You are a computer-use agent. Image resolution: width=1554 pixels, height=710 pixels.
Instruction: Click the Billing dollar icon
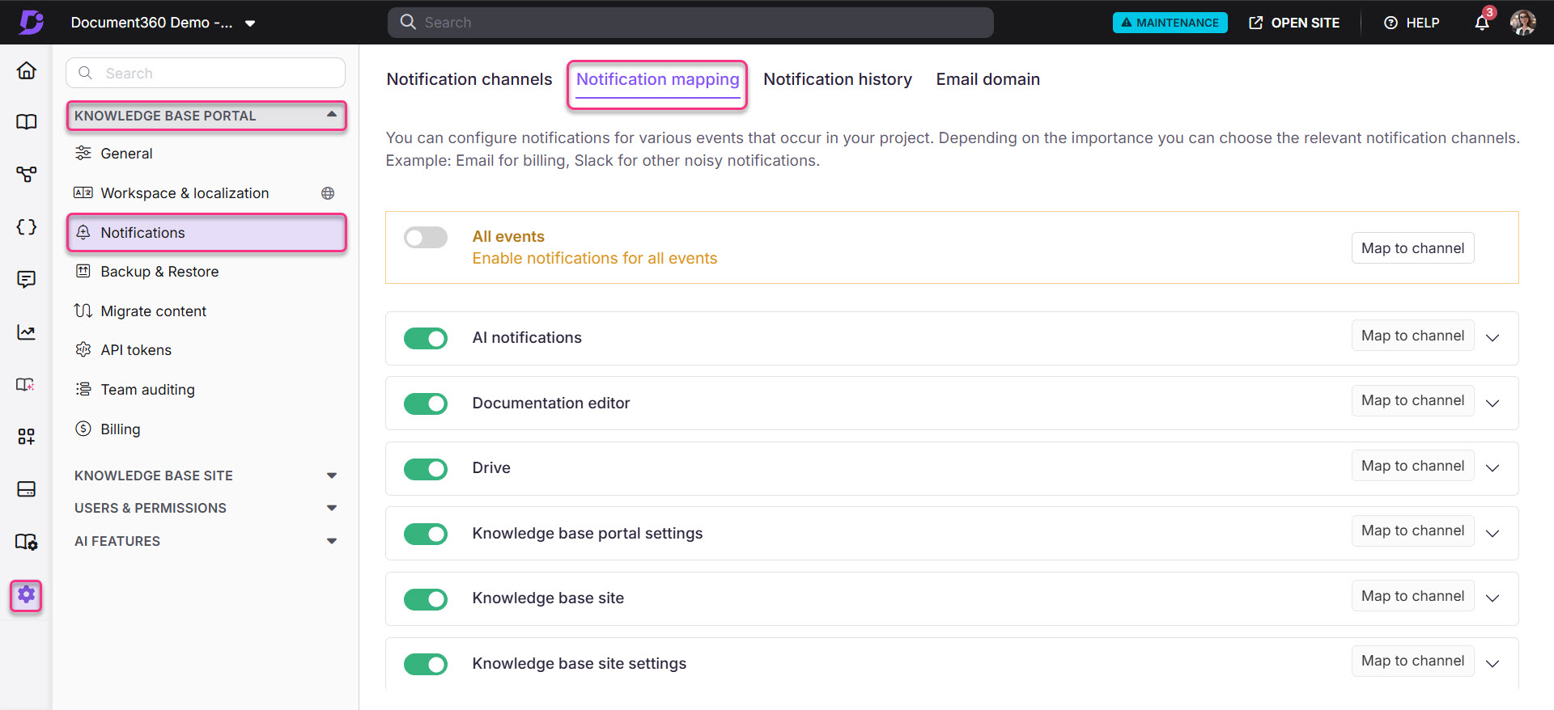coord(83,429)
